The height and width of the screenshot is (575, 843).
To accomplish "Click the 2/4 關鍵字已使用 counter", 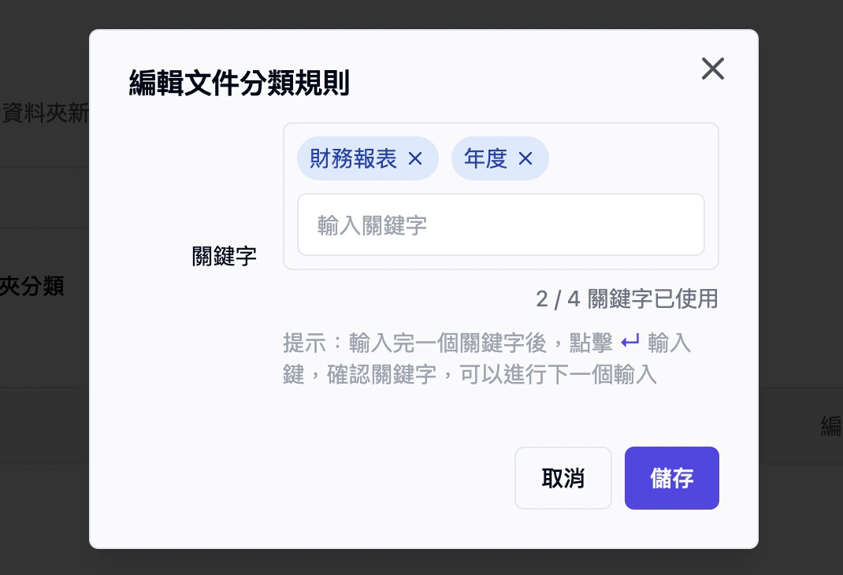I will click(x=626, y=299).
